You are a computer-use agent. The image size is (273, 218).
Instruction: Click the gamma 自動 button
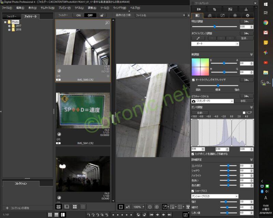tap(200, 113)
